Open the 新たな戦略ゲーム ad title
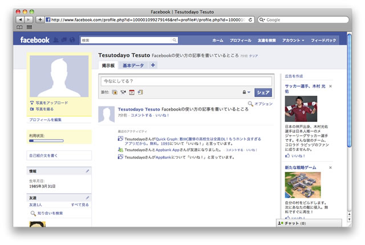 click(301, 168)
